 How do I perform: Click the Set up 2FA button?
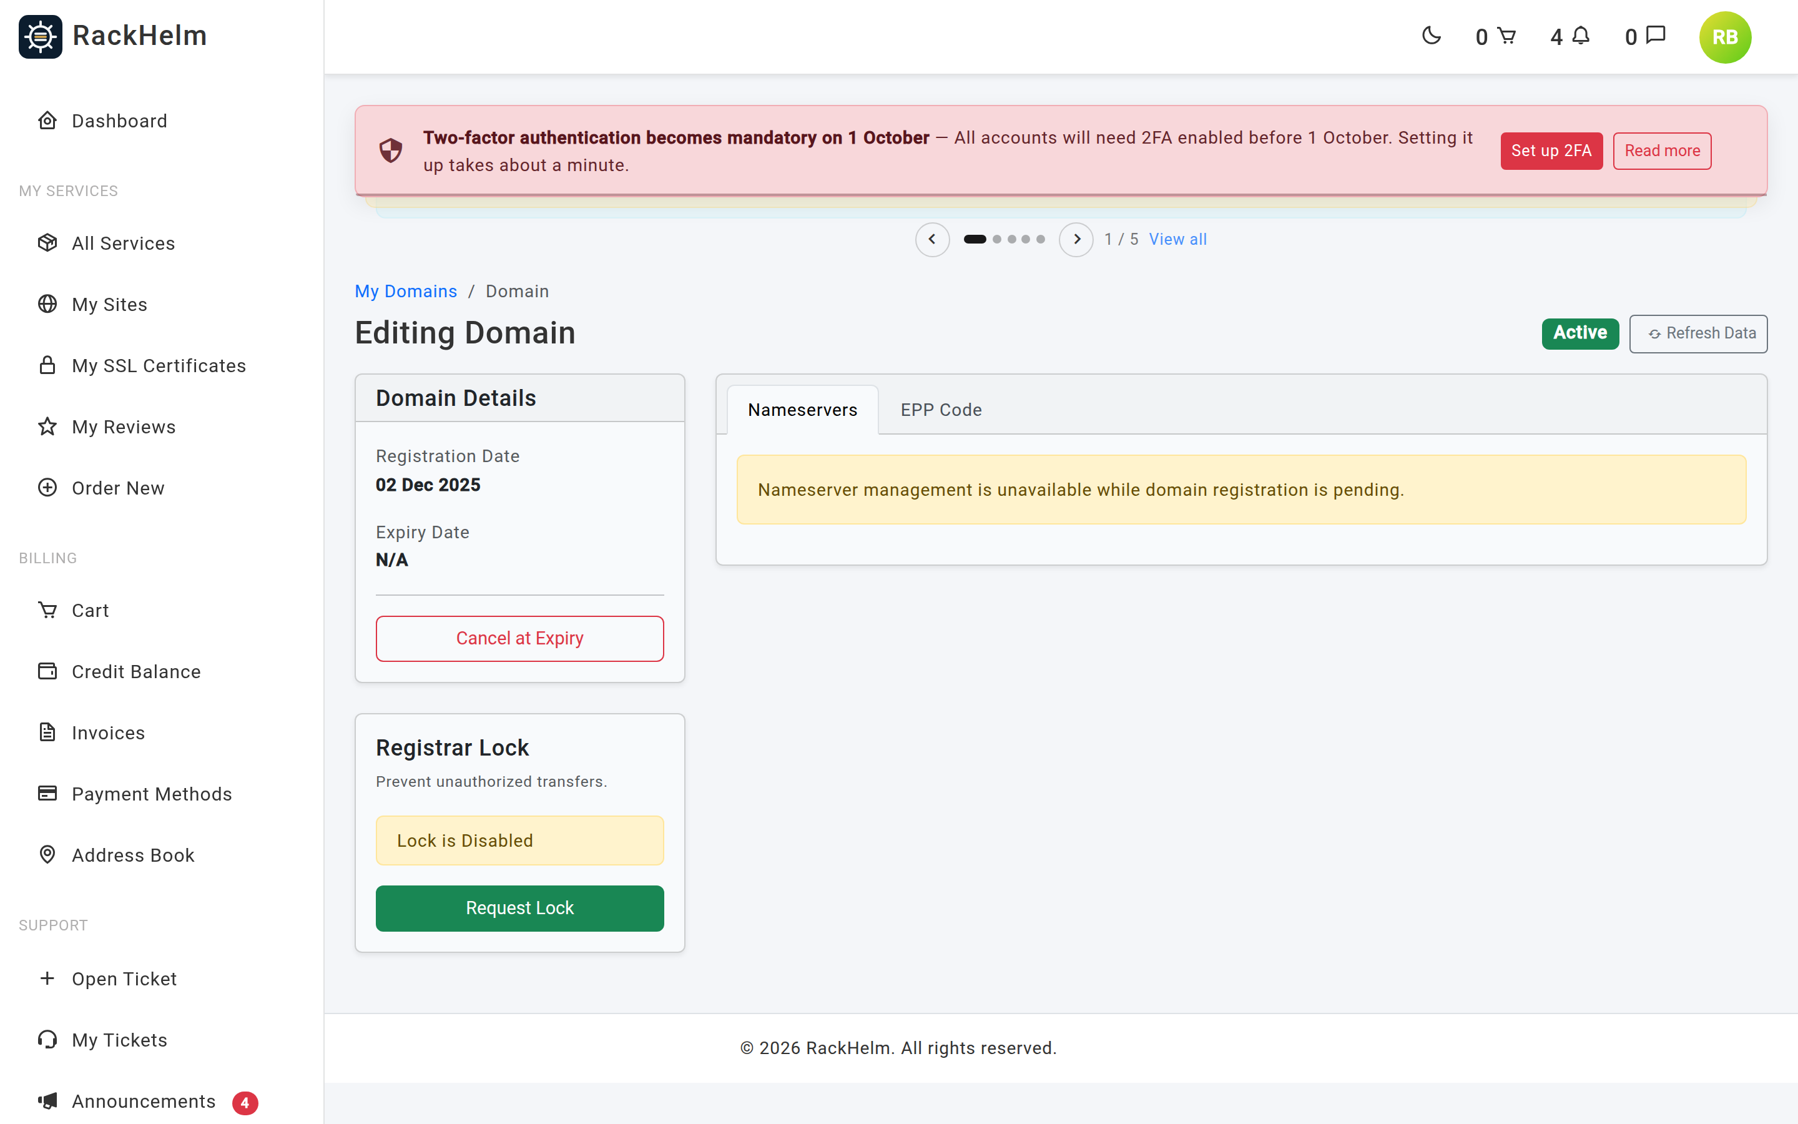pyautogui.click(x=1551, y=151)
